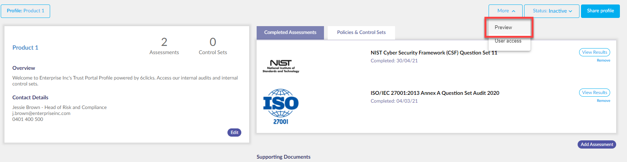Screen dimensions: 627x162
Task: Open the Completed Assessments tab
Action: (290, 32)
